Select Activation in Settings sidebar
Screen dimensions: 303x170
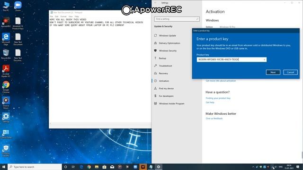pyautogui.click(x=164, y=81)
